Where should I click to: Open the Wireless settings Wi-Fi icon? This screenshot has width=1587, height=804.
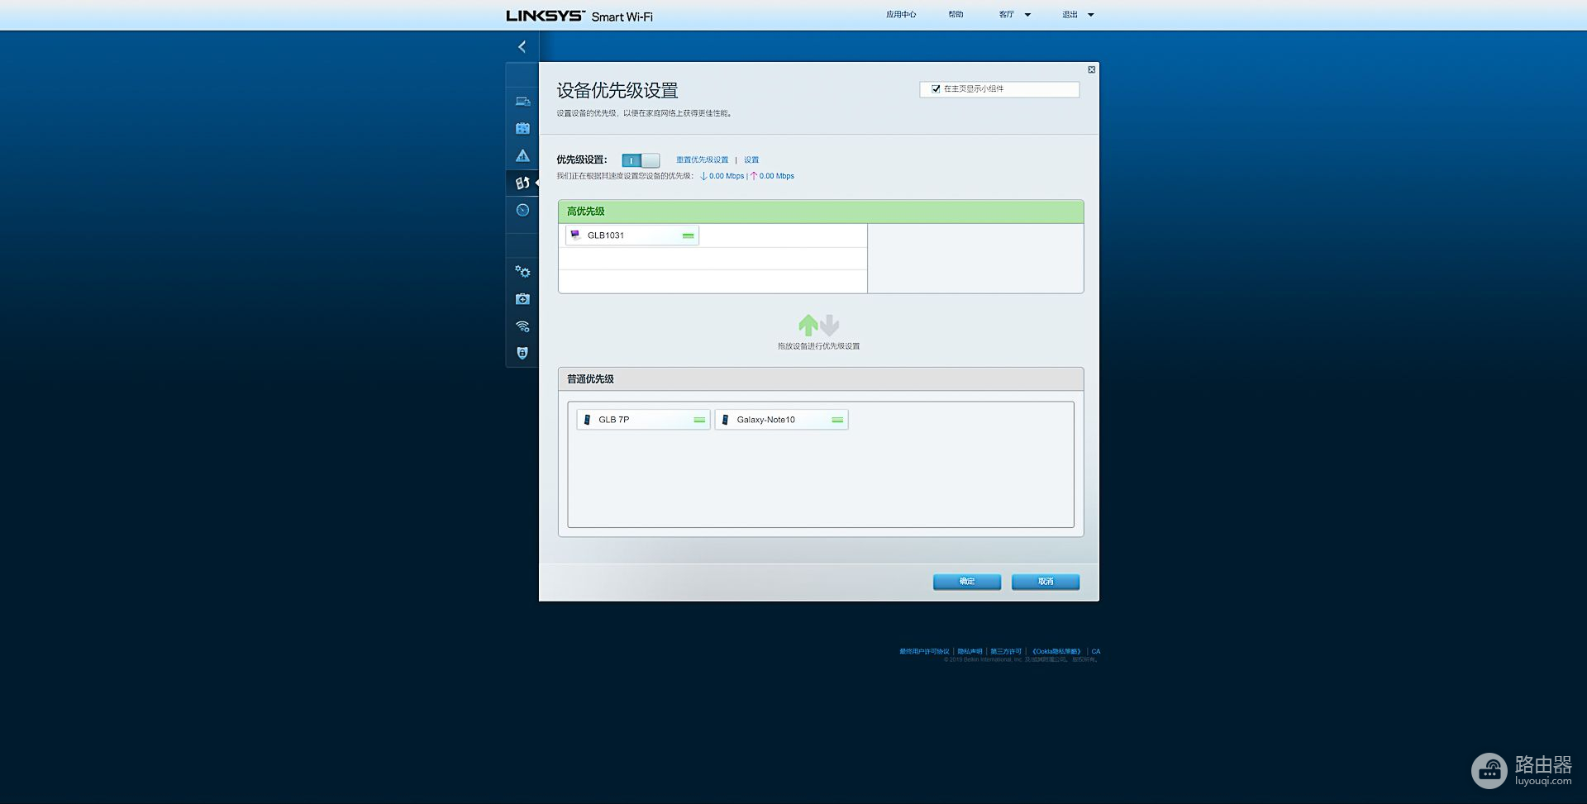pos(522,326)
